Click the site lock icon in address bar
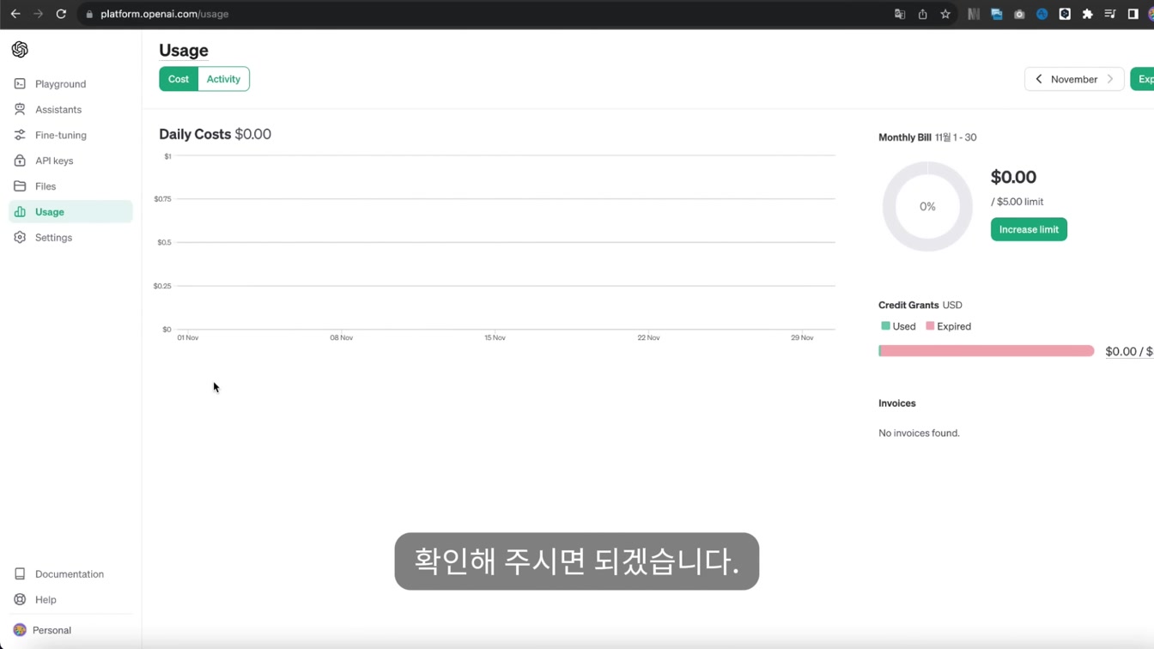1154x649 pixels. coord(89,15)
